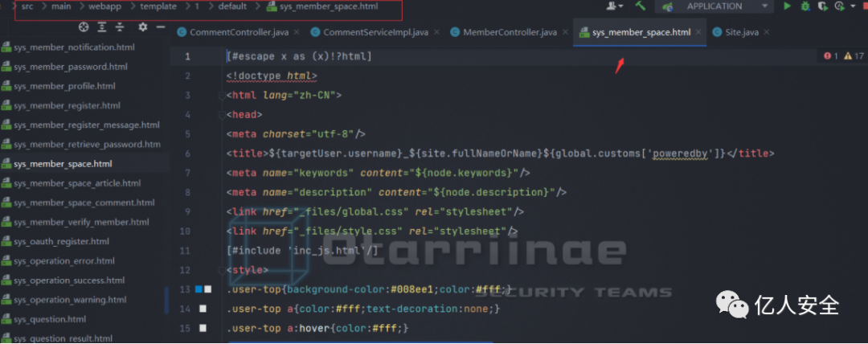This screenshot has width=868, height=344.
Task: Collapse the html tag fold on line 3
Action: [223, 96]
